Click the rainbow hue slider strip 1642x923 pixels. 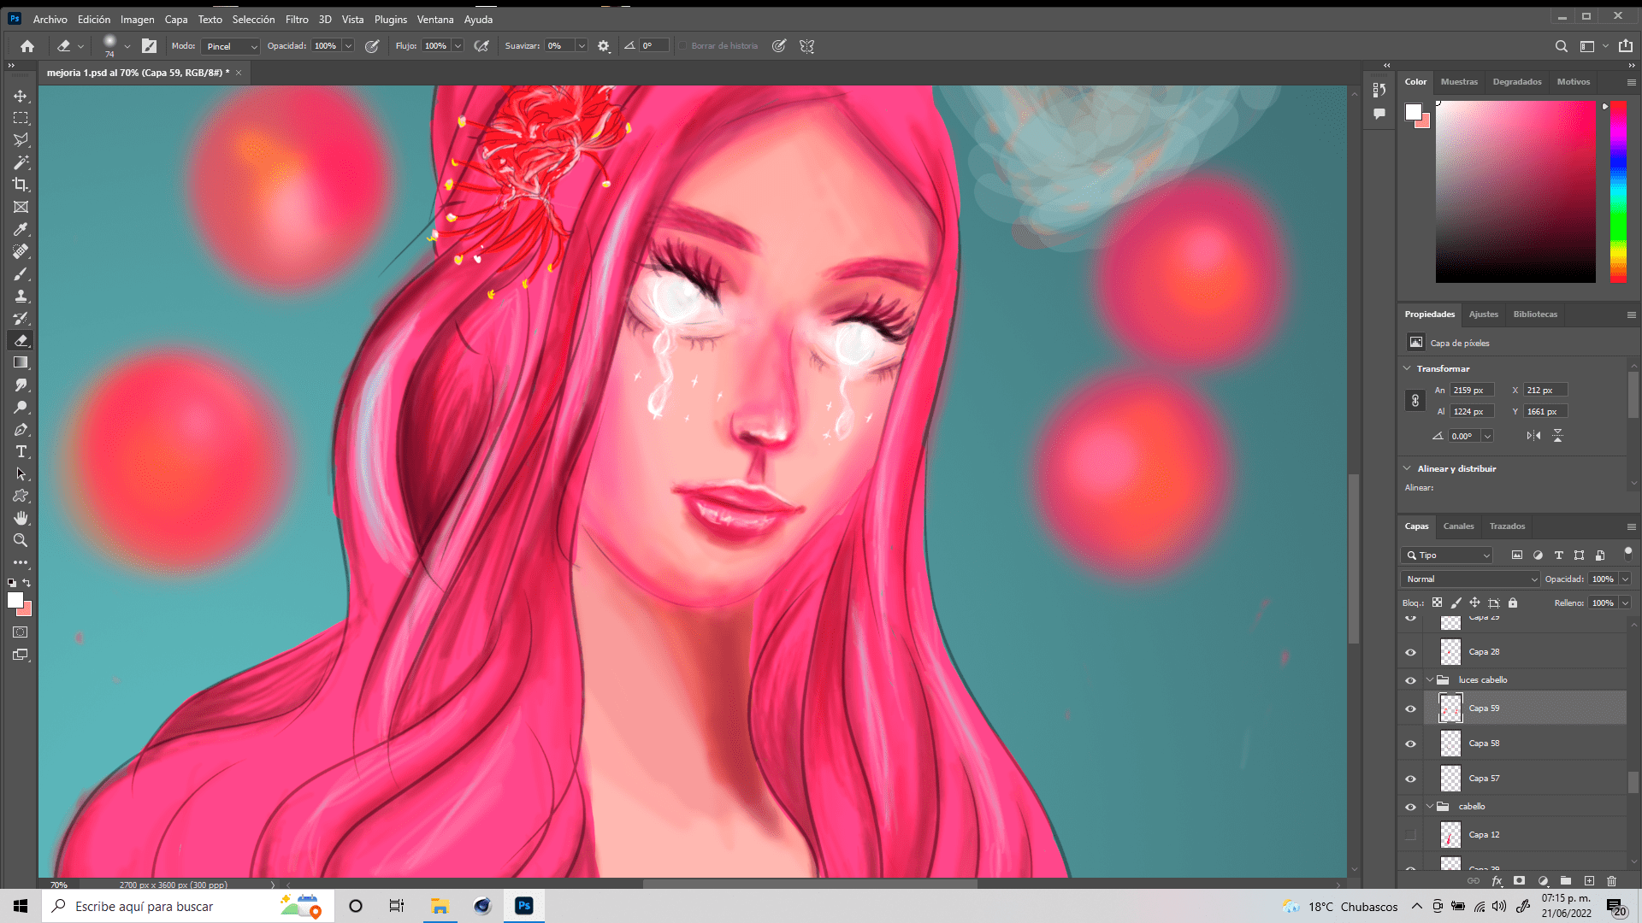[x=1618, y=192]
